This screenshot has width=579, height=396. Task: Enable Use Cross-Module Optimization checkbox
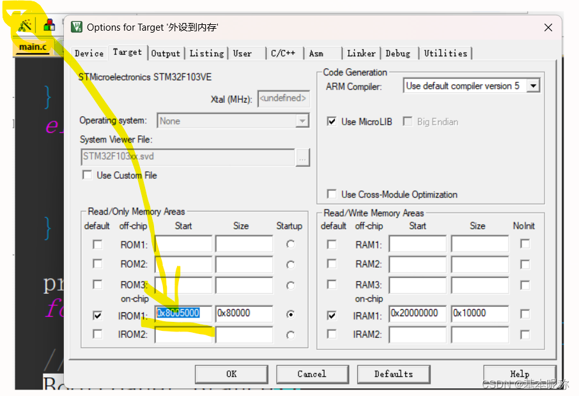pos(332,194)
